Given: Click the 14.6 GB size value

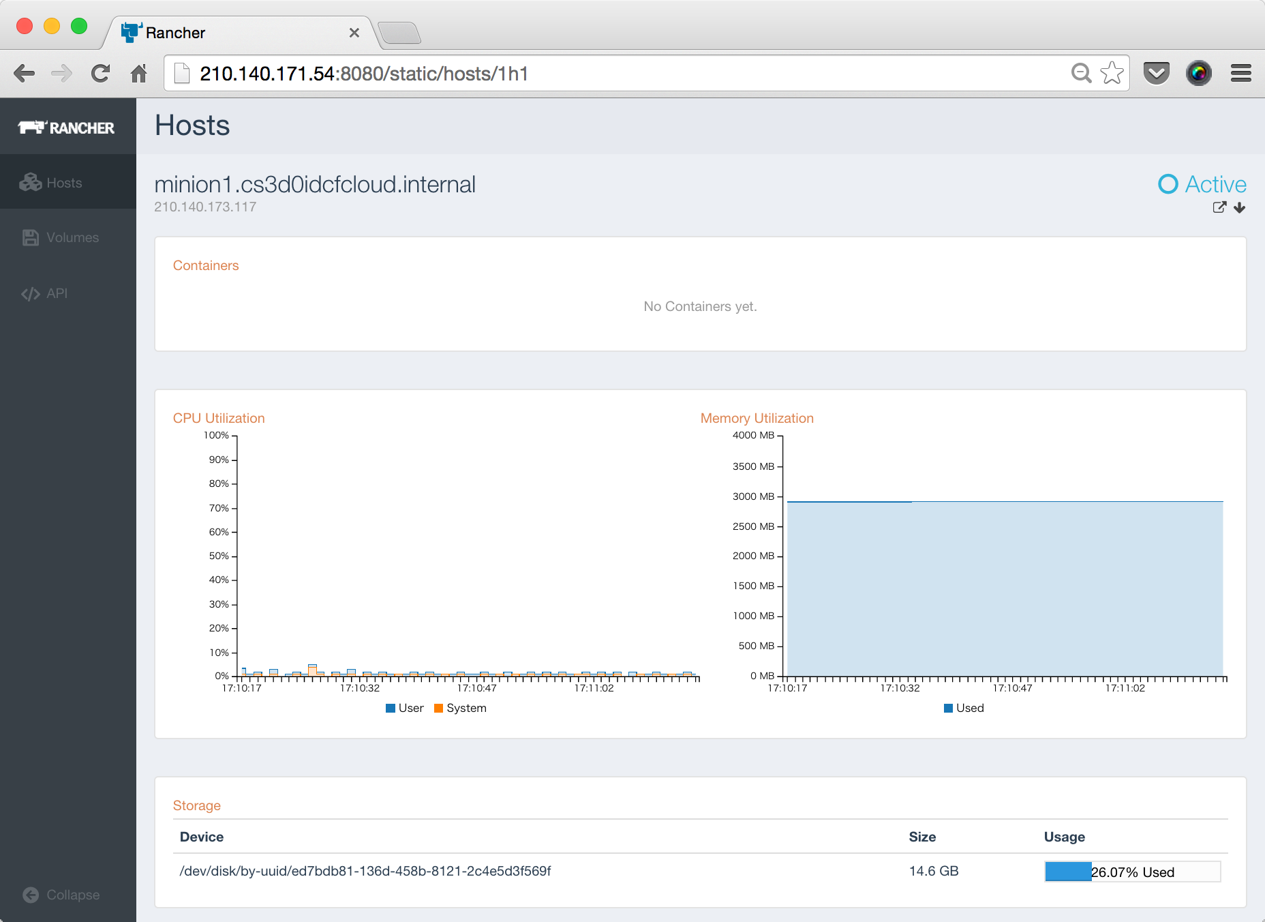Looking at the screenshot, I should pyautogui.click(x=934, y=871).
